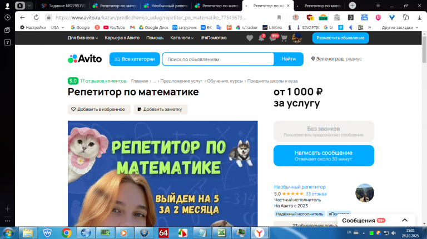427x239 pixels.
Task: Open Yandex Browser taskbar icon
Action: click(x=260, y=233)
